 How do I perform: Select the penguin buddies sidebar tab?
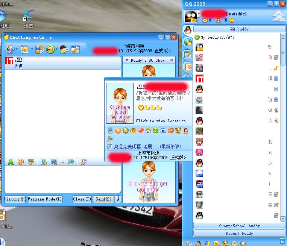[x=188, y=29]
